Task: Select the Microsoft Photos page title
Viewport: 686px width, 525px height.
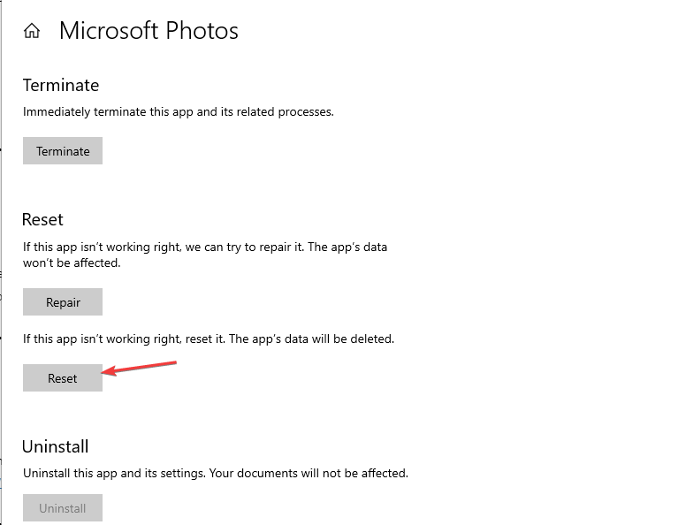Action: click(x=149, y=31)
